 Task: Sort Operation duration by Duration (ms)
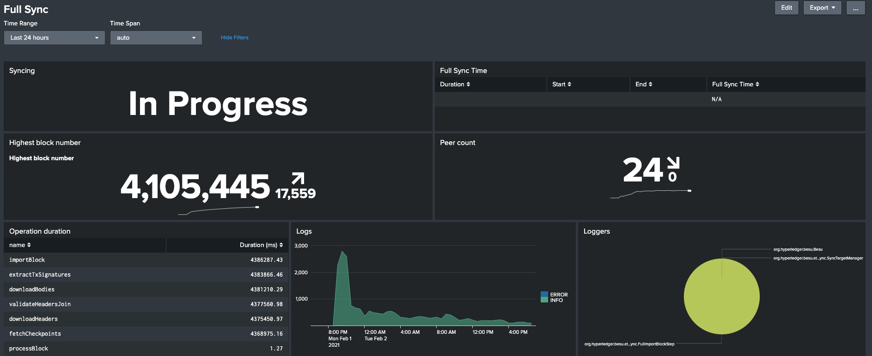click(x=261, y=245)
